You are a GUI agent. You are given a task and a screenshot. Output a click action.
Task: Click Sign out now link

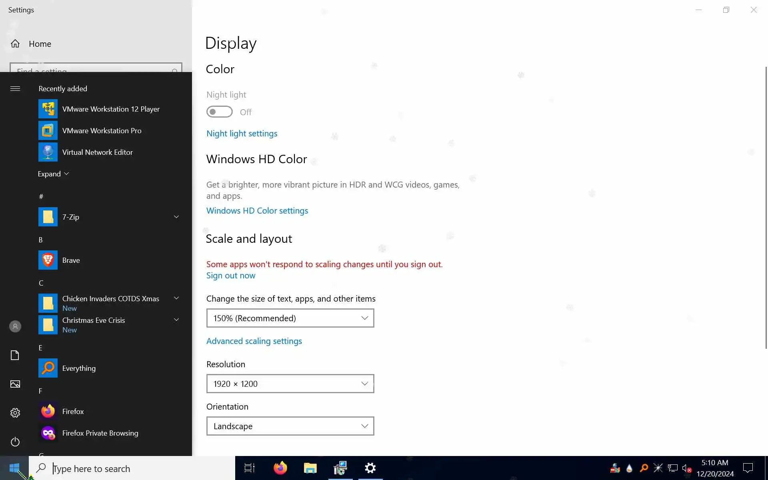click(x=230, y=276)
